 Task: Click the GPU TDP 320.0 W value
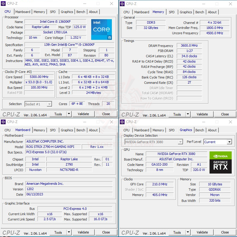click(x=199, y=170)
